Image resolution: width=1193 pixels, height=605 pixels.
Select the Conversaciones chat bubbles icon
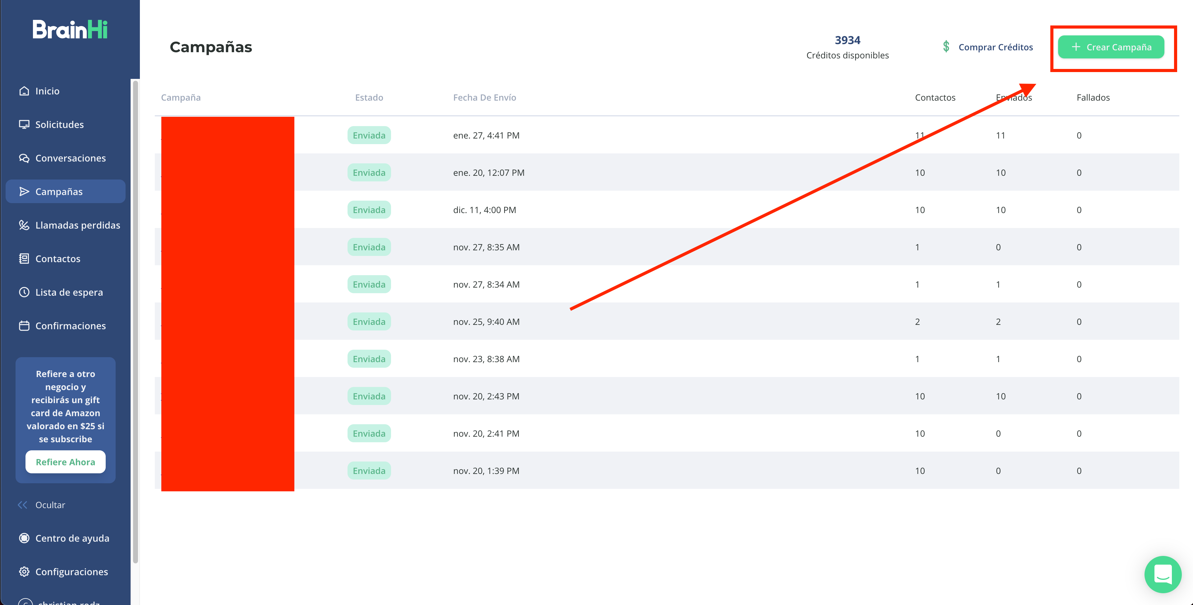(x=24, y=158)
